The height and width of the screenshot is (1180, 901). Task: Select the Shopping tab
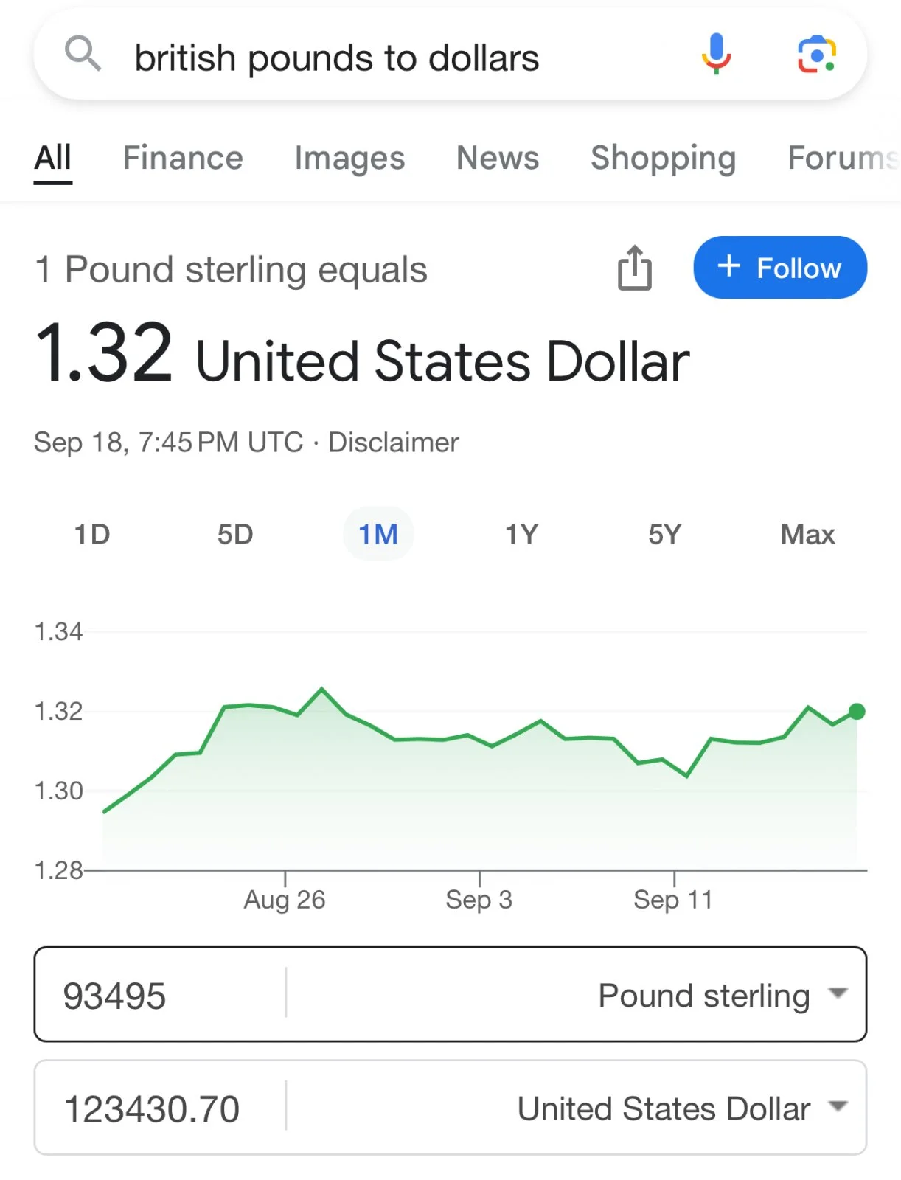click(x=663, y=158)
